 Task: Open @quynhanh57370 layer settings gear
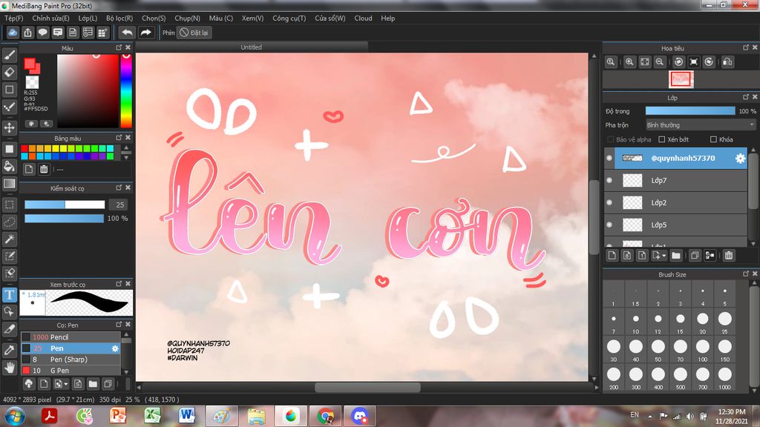tap(740, 158)
